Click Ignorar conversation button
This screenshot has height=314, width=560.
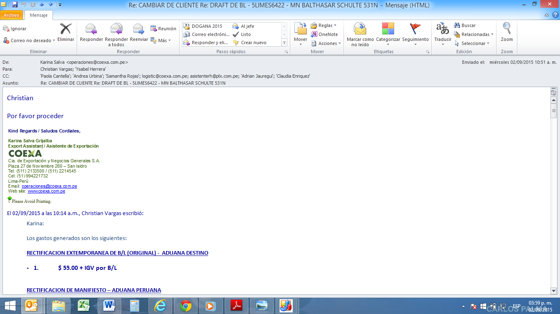15,29
